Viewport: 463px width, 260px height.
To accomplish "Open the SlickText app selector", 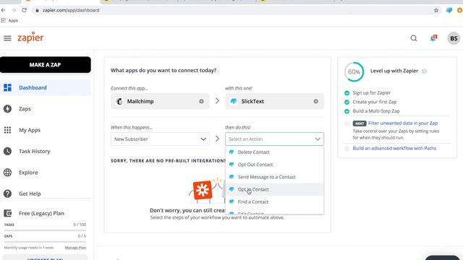I will 274,101.
